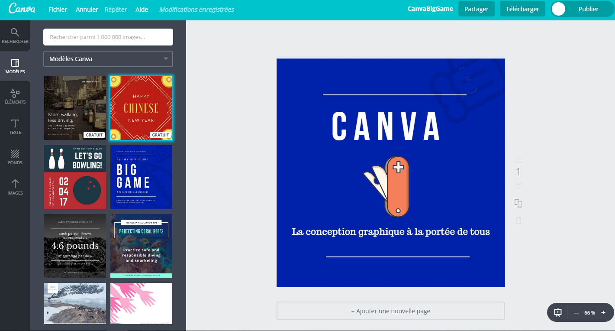Click the Canva logo
This screenshot has height=331, width=615.
click(x=22, y=9)
